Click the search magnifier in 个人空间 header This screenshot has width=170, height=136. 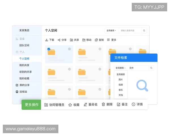144,31
